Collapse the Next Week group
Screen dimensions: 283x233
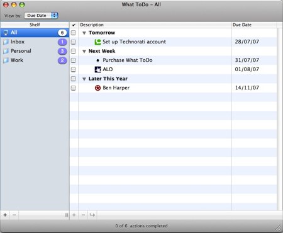point(84,52)
